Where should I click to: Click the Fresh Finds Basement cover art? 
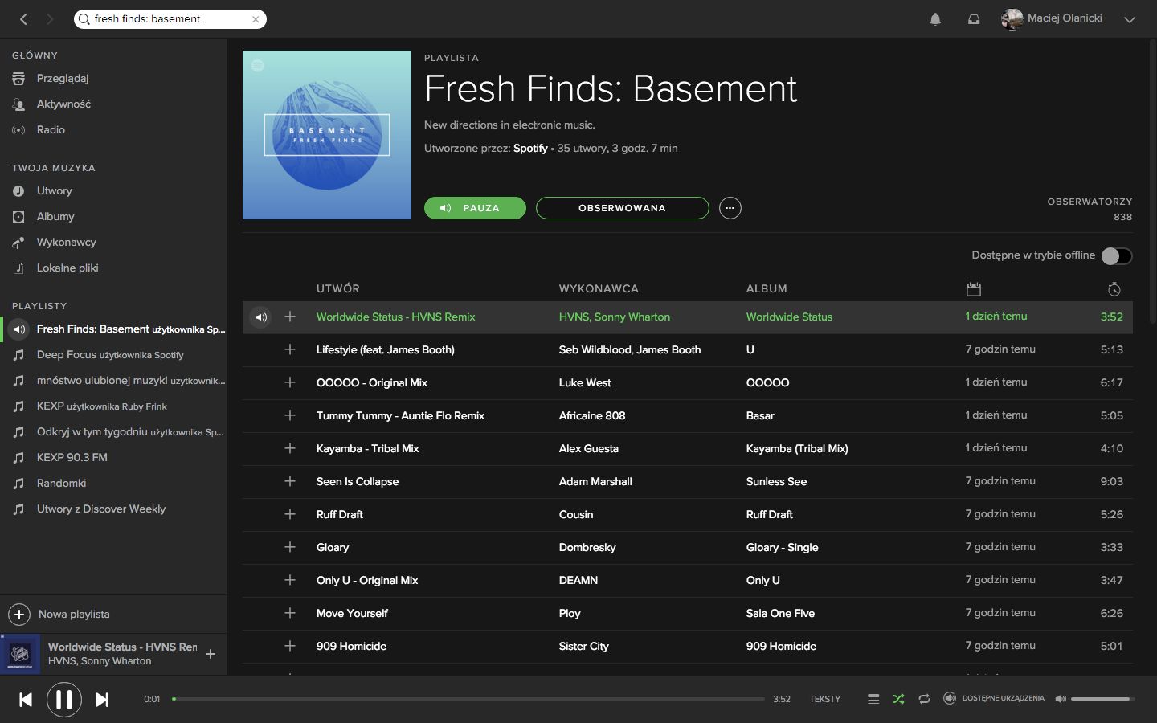tap(327, 135)
